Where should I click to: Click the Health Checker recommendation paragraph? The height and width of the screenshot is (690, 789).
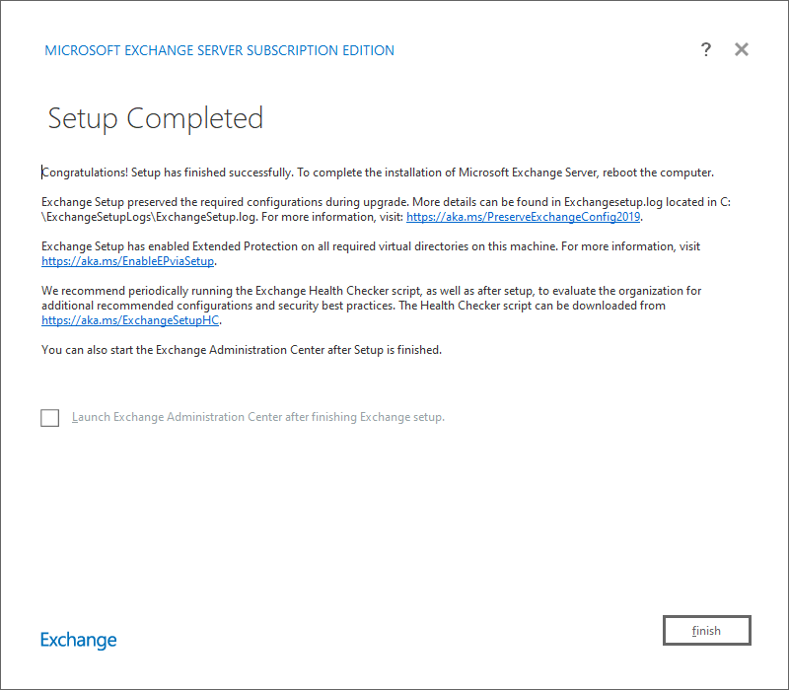[372, 306]
